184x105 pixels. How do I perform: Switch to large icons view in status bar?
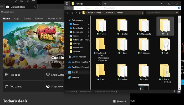click(179, 91)
